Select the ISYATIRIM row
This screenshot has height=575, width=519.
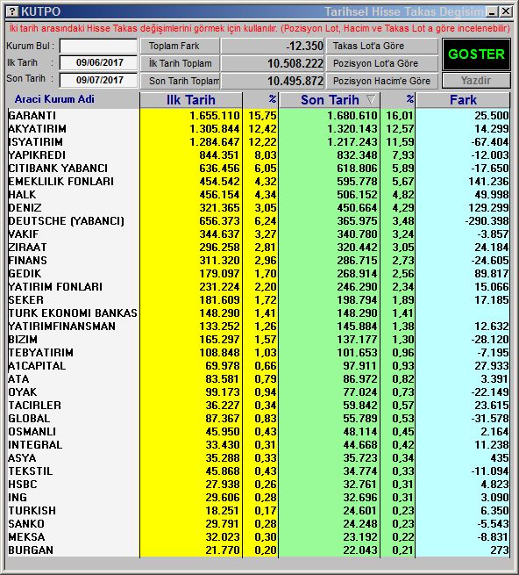pyautogui.click(x=259, y=142)
